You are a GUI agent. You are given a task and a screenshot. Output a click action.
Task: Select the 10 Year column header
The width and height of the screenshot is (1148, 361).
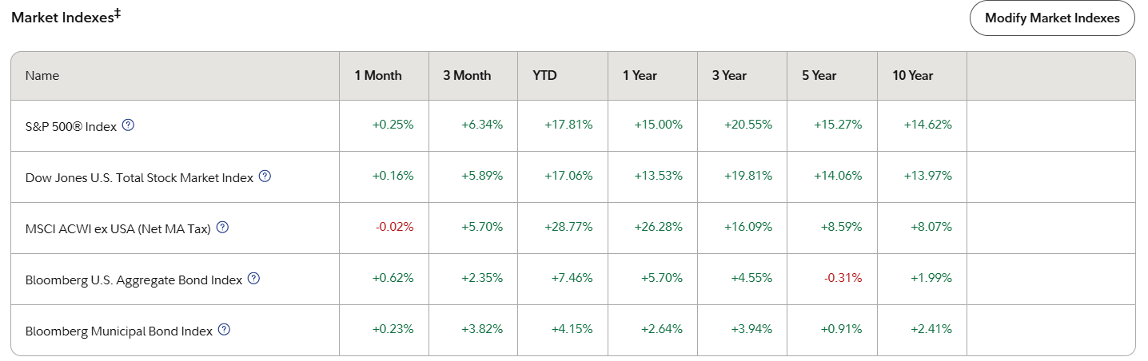click(x=912, y=76)
